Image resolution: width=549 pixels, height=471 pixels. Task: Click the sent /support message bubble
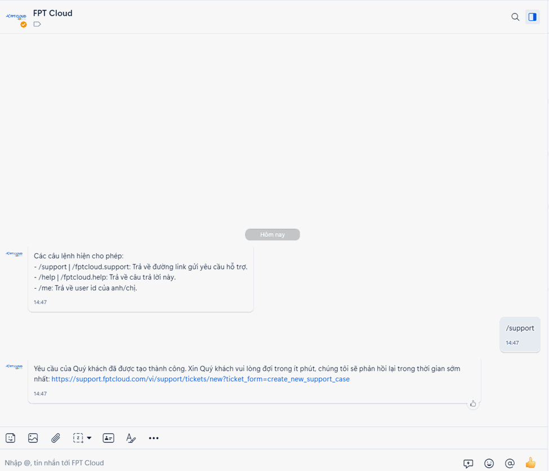coord(520,334)
